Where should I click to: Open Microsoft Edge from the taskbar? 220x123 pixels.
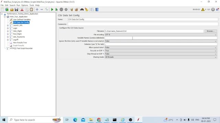pyautogui.click(x=75, y=120)
